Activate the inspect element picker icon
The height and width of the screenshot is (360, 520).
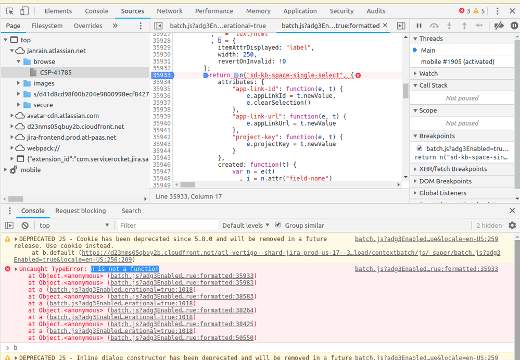point(10,11)
